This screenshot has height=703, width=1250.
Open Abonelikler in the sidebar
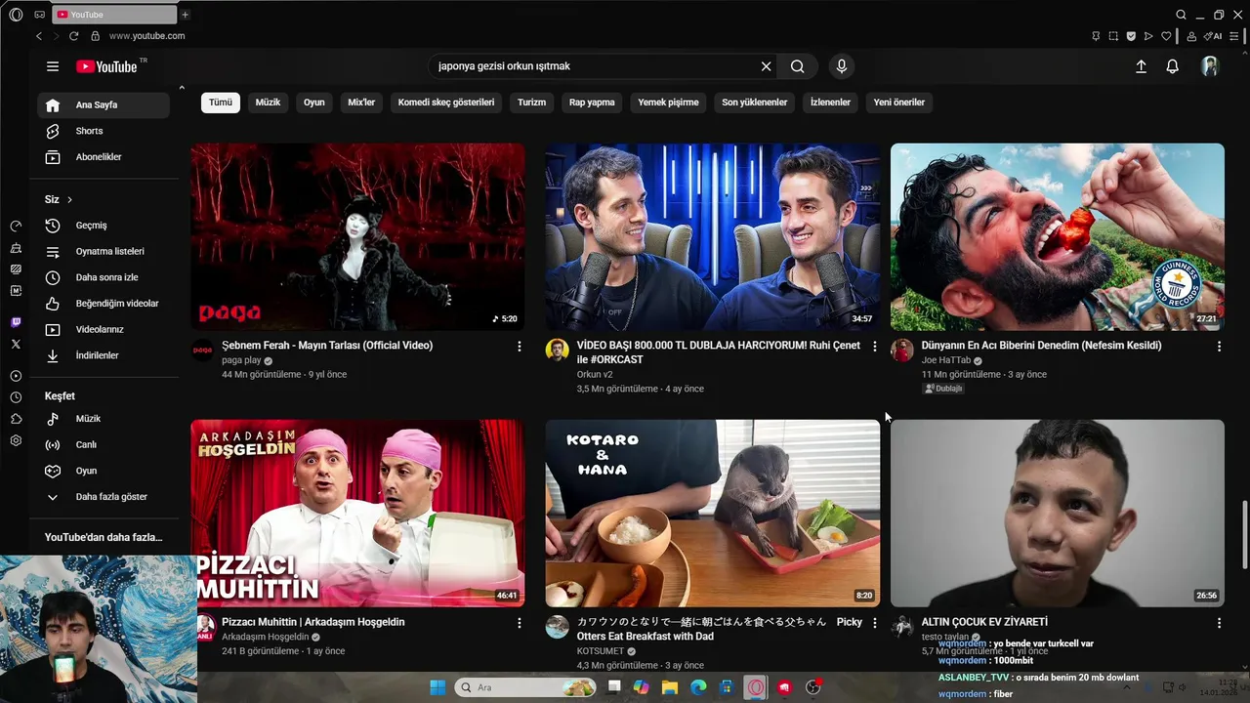tap(104, 157)
